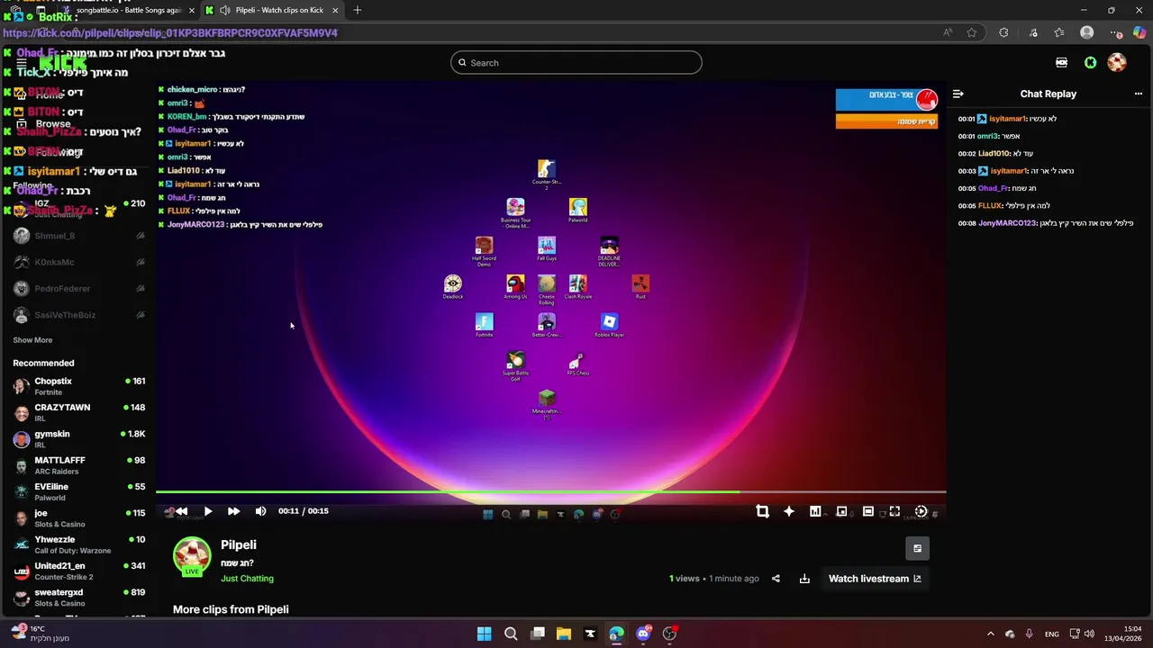Open offline channel Shmuel_B

pyautogui.click(x=78, y=236)
